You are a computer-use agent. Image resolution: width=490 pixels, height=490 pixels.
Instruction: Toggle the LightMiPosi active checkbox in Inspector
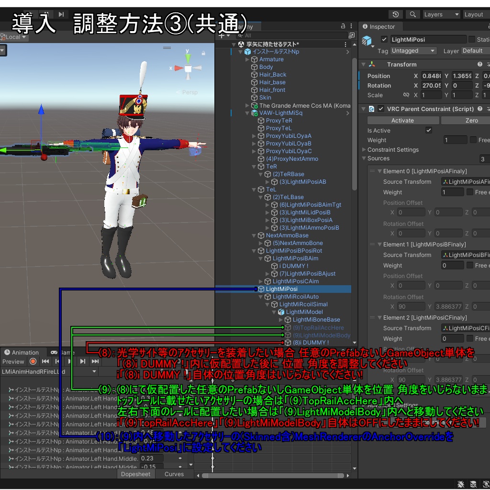click(x=384, y=39)
